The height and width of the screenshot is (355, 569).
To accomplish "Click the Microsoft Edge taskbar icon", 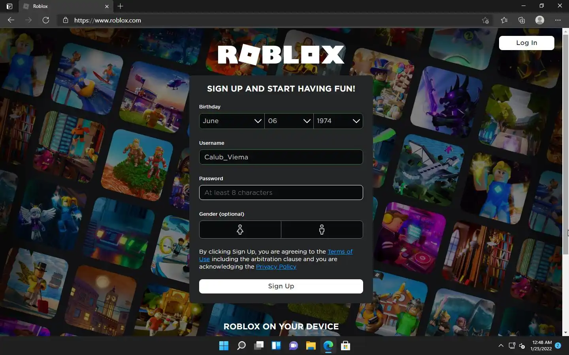I will coord(328,346).
